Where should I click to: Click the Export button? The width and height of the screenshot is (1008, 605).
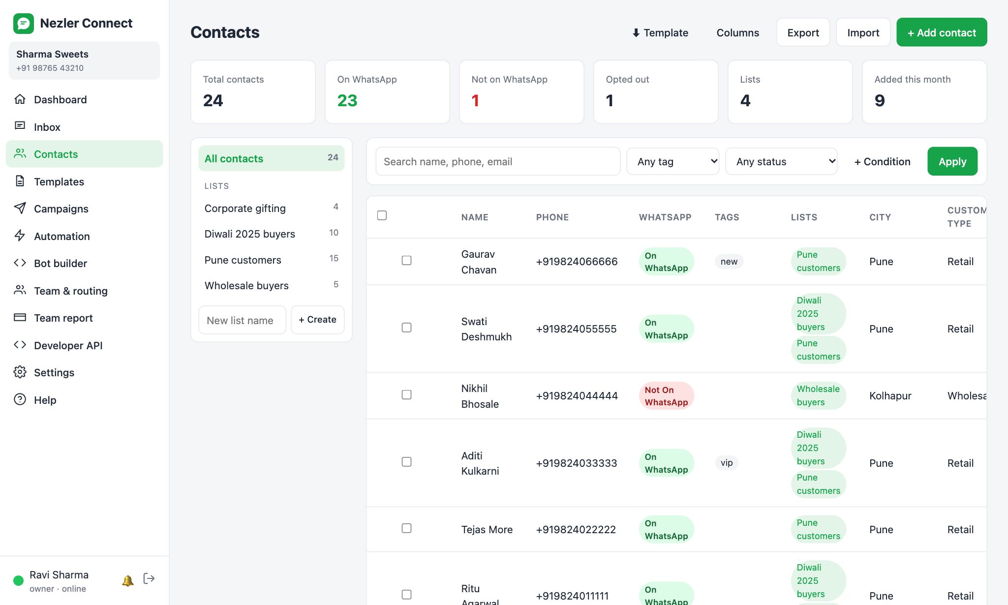(803, 32)
